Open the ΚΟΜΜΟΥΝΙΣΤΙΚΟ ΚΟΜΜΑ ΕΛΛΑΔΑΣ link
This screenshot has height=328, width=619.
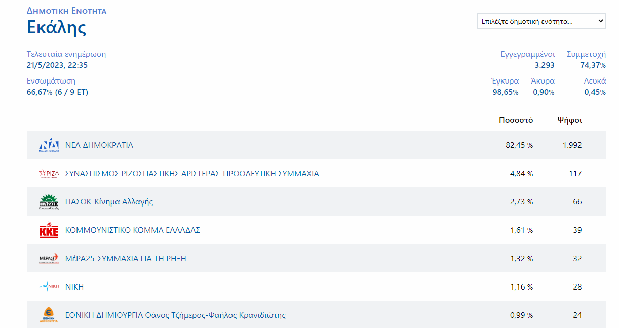click(133, 230)
